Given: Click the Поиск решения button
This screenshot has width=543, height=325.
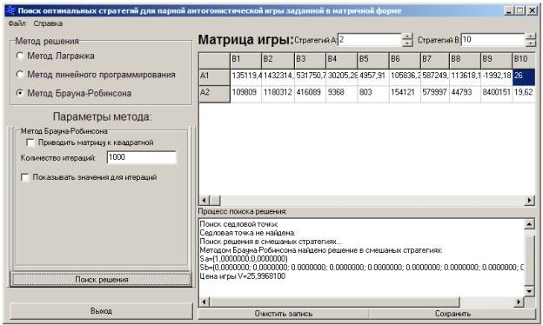Looking at the screenshot, I should coord(102,279).
